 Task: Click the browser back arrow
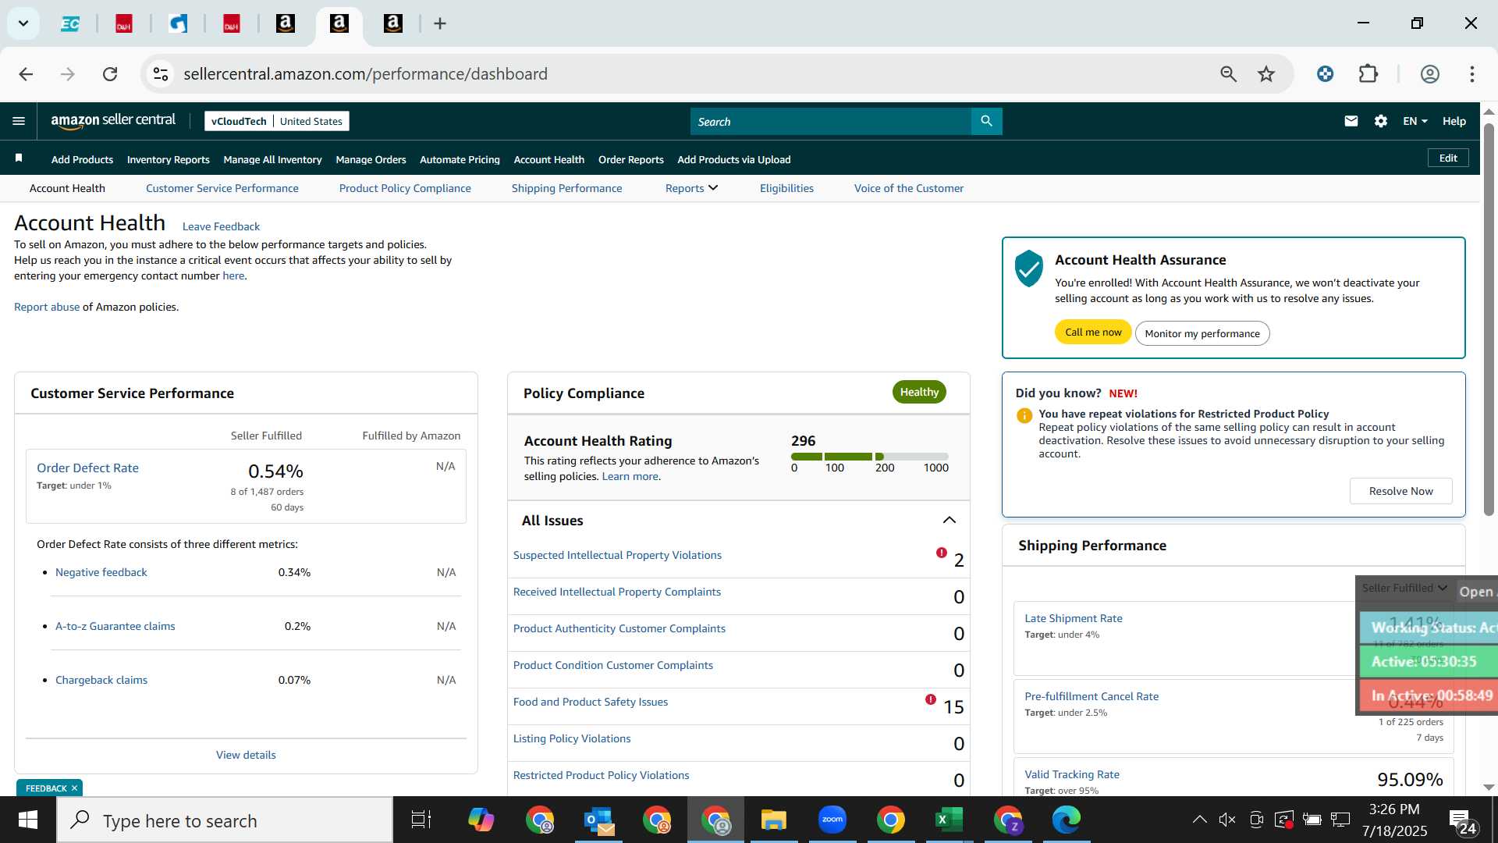click(26, 74)
